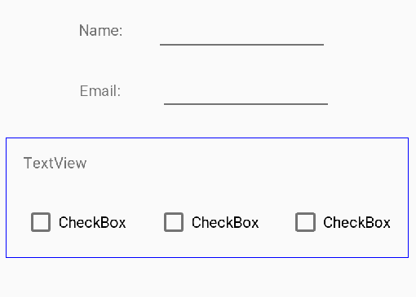
Task: Click the rightmost "CheckBox" text label
Action: tap(356, 223)
